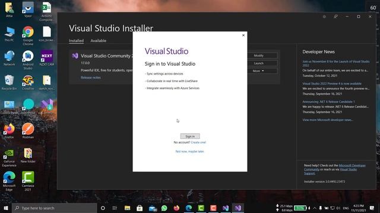Open Mail app from taskbar
Screen dimensions: 380x213
[x=153, y=208]
